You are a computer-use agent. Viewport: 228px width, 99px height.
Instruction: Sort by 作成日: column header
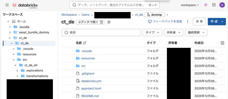[199, 43]
